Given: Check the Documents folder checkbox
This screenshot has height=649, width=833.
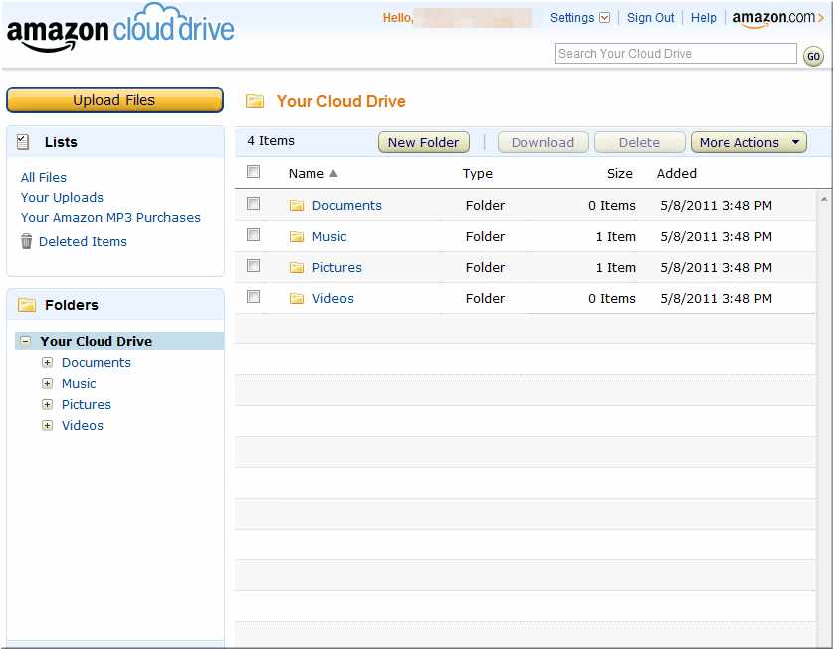Looking at the screenshot, I should [254, 204].
